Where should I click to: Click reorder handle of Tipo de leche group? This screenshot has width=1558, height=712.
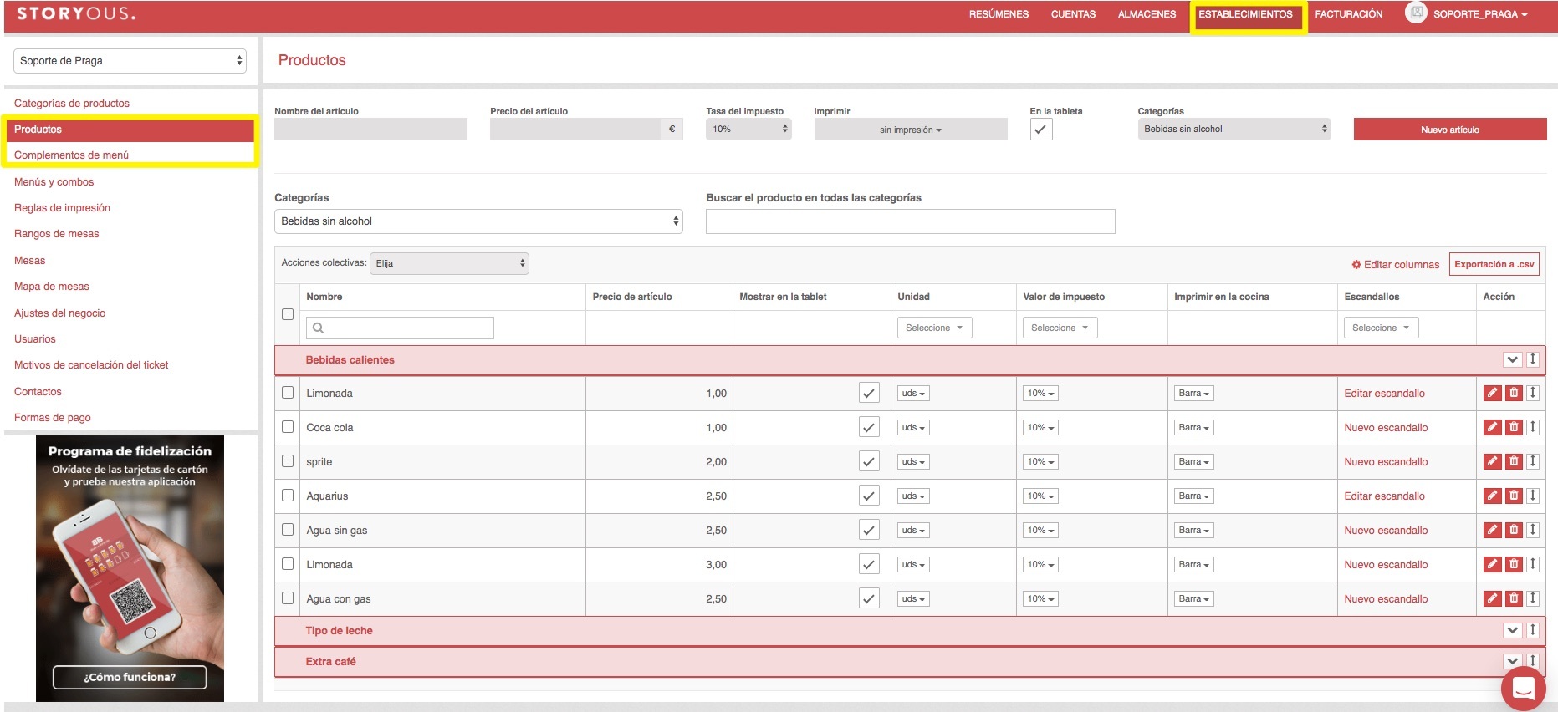tap(1533, 630)
